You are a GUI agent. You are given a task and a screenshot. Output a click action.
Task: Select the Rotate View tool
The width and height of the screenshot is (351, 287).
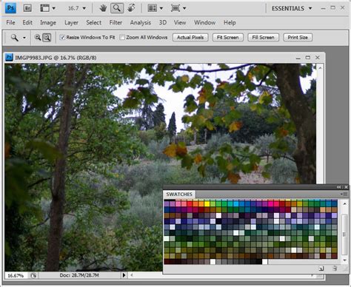coord(131,8)
